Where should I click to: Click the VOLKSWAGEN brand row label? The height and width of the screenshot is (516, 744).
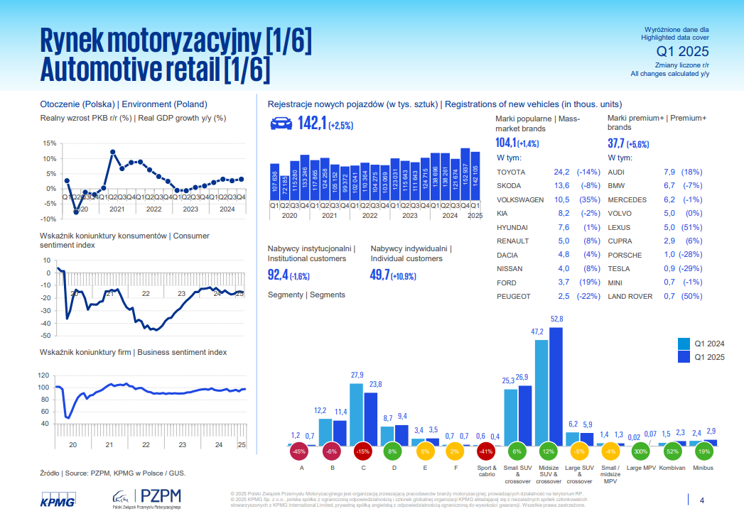pyautogui.click(x=520, y=200)
